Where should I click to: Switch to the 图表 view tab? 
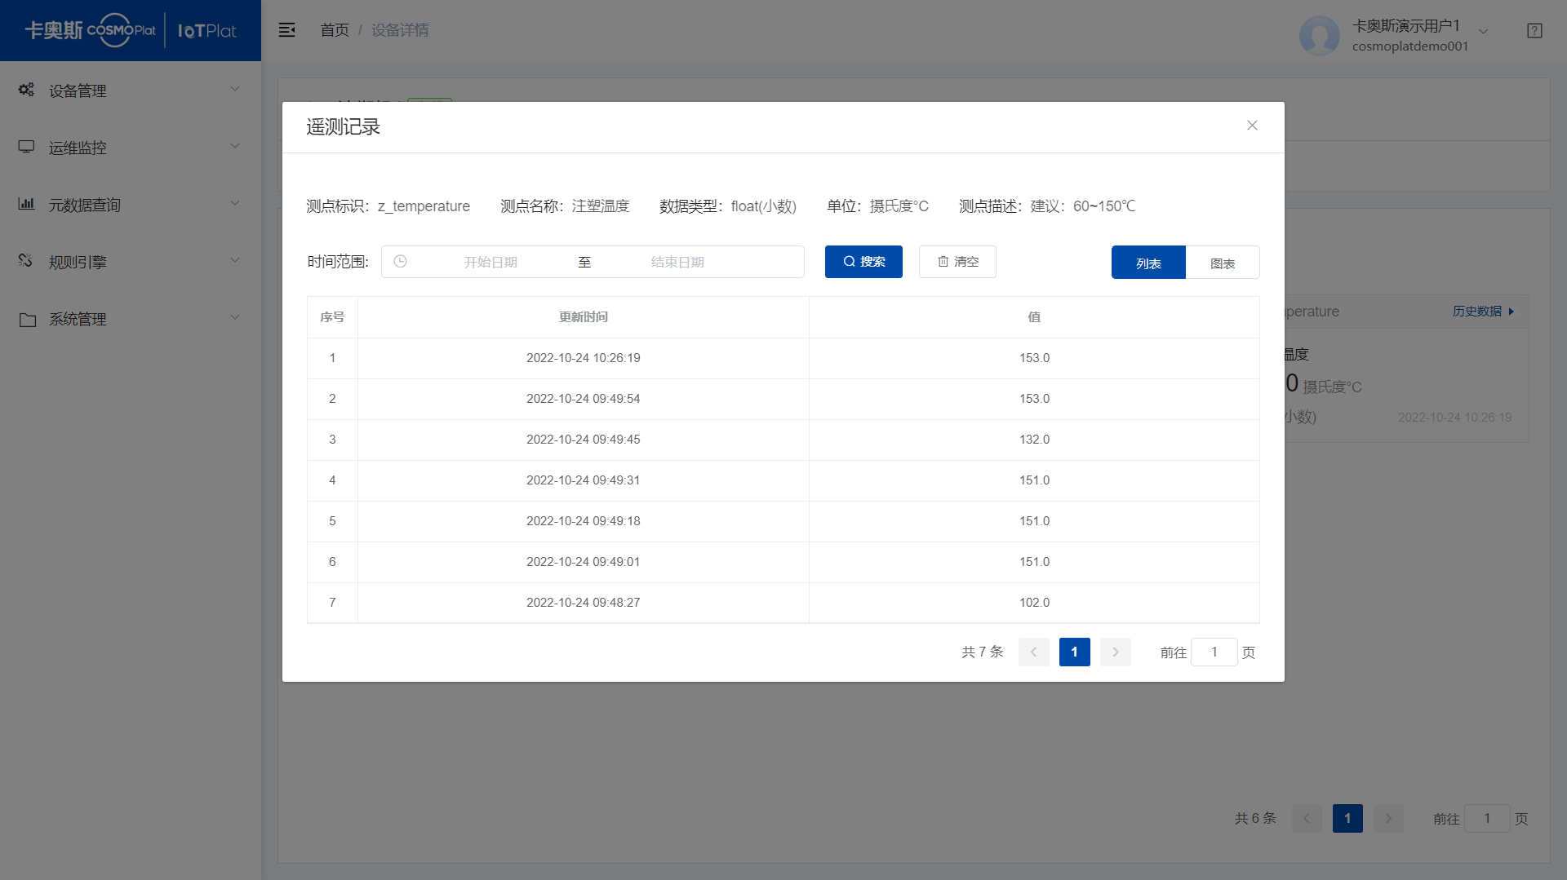click(x=1223, y=263)
